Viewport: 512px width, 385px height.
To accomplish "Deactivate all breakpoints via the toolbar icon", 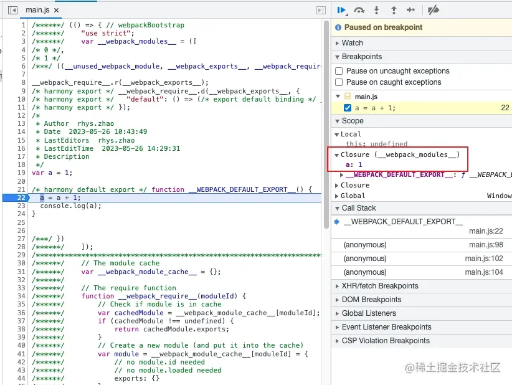I will 432,9.
